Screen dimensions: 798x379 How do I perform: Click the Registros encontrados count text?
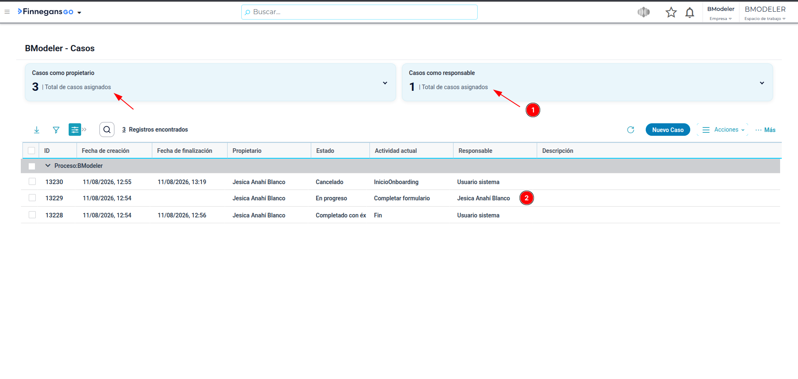click(x=155, y=130)
